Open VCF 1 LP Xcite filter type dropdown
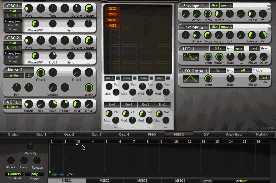The height and width of the screenshot is (183, 276). pyautogui.click(x=12, y=107)
